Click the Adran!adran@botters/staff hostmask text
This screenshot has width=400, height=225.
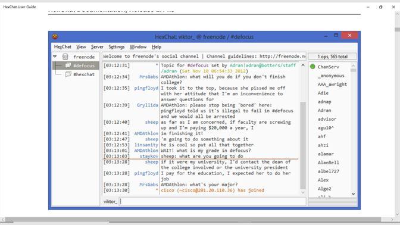[262, 65]
